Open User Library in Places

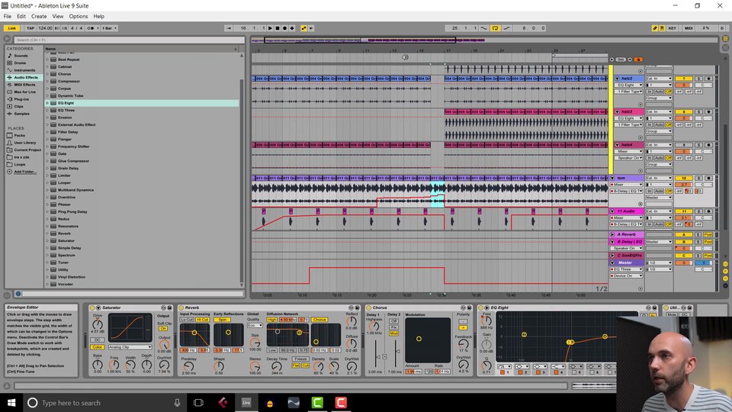coord(24,143)
